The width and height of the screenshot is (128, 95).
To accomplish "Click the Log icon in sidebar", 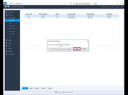I will tap(7, 46).
